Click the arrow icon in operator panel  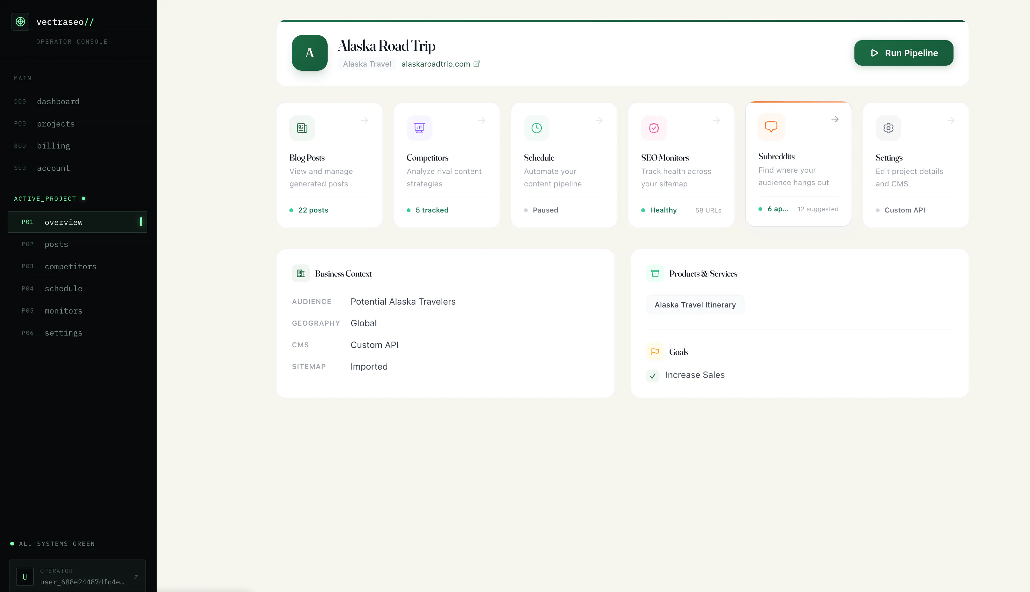[x=136, y=577]
